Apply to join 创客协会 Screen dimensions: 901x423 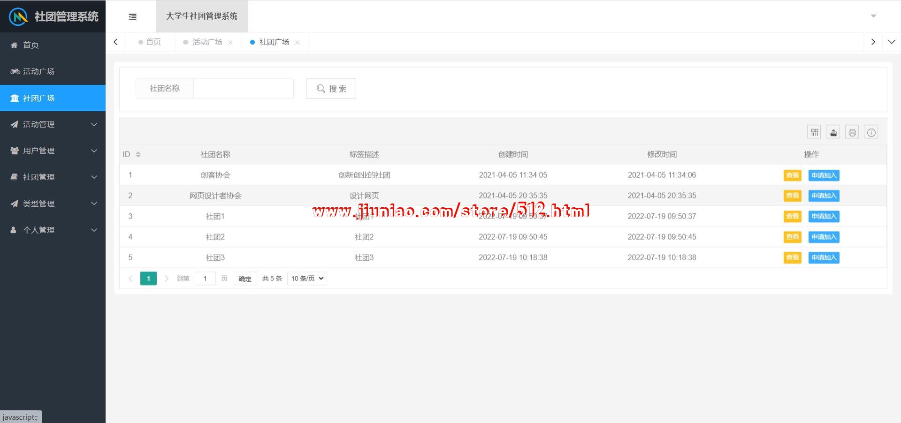pos(824,175)
